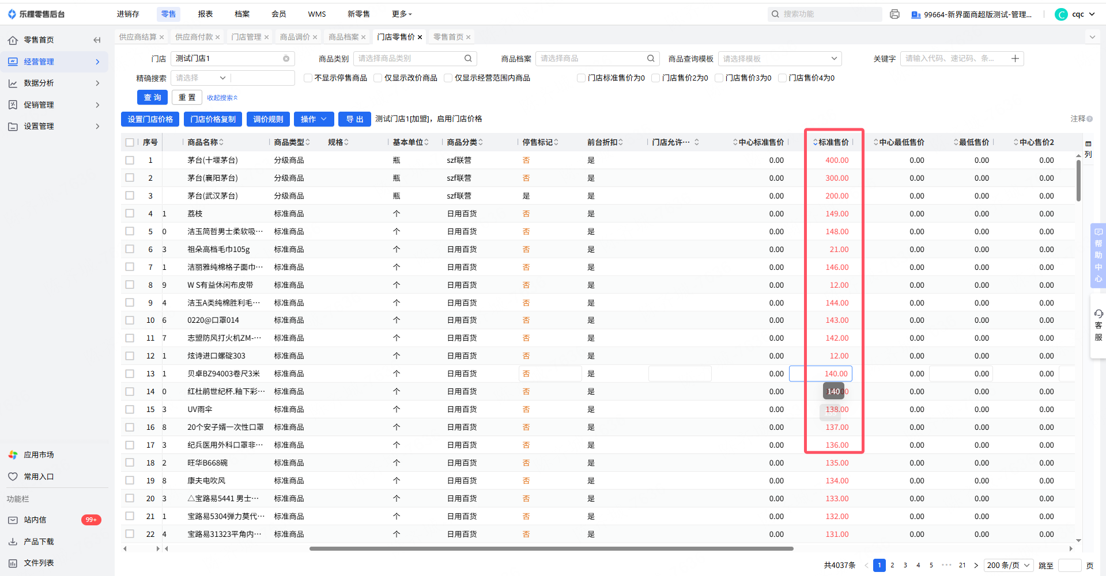Toggle 门店售价2为0 checkbox
This screenshot has height=576, width=1106.
[x=656, y=78]
